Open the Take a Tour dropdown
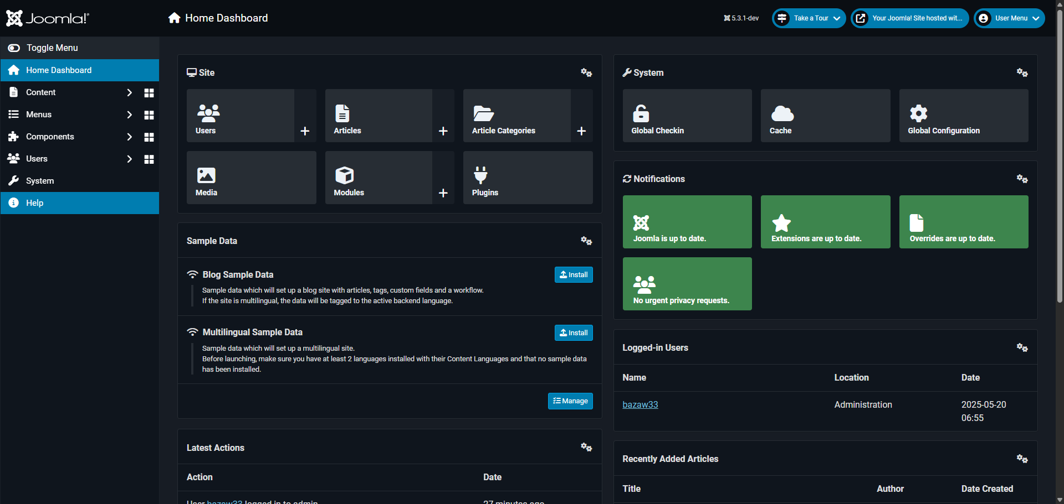 tap(809, 18)
